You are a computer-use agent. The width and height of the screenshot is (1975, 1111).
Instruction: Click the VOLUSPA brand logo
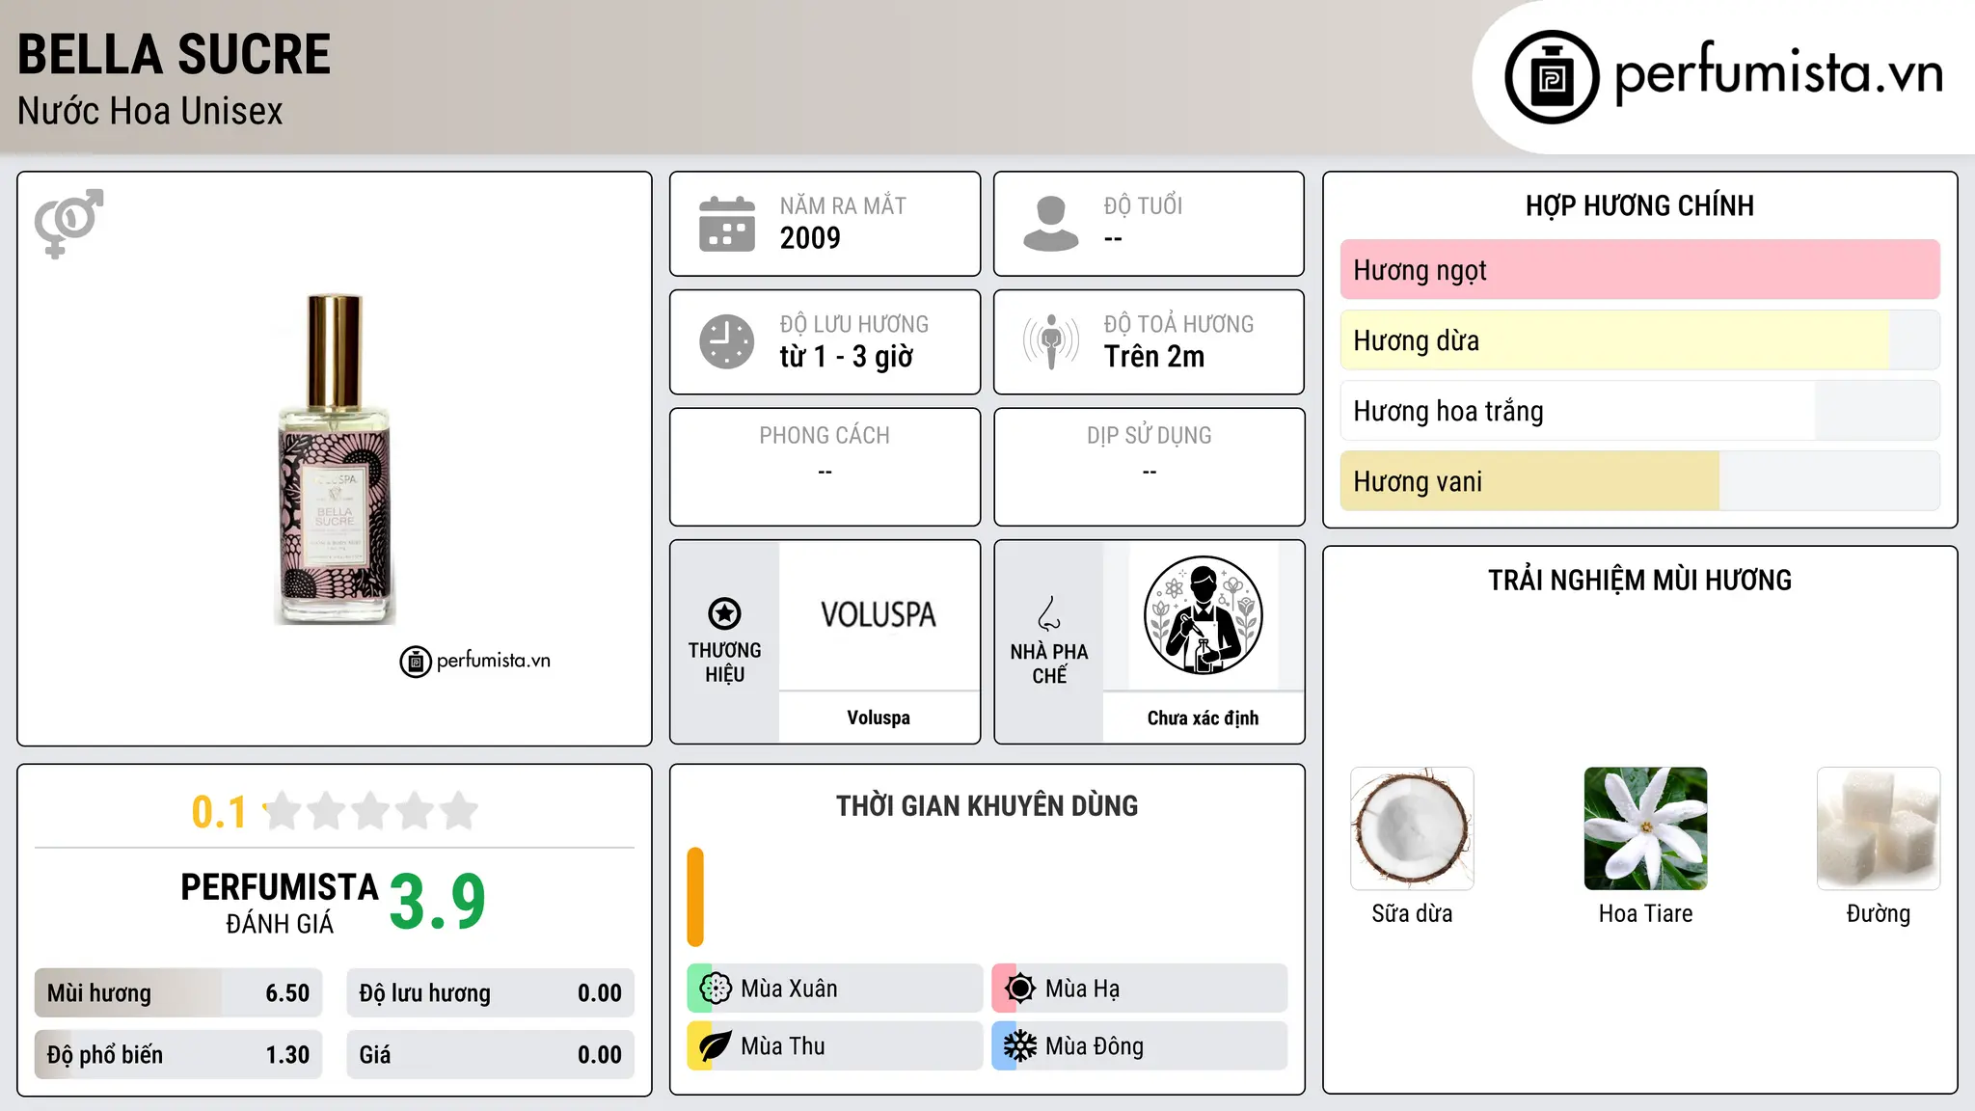[x=879, y=615]
